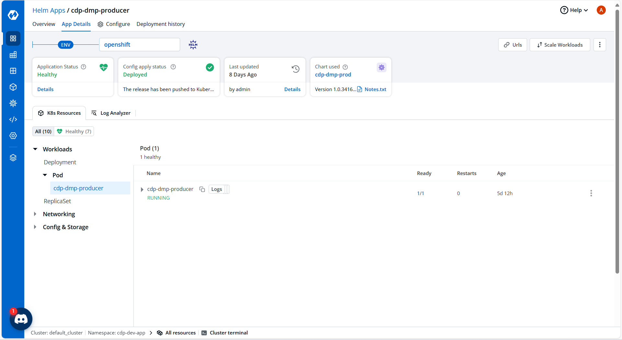Click the Helm chart icon next to openshift

[x=193, y=45]
